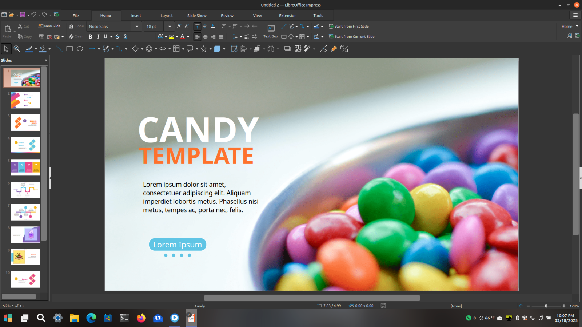Toggle Shadow on selected object

[287, 49]
